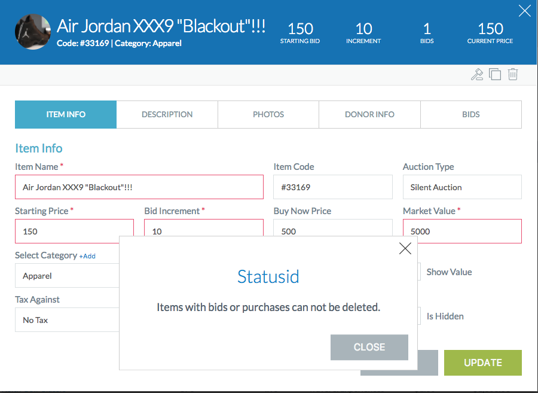The image size is (538, 393).
Task: Click the Current Price value in header
Action: click(490, 29)
